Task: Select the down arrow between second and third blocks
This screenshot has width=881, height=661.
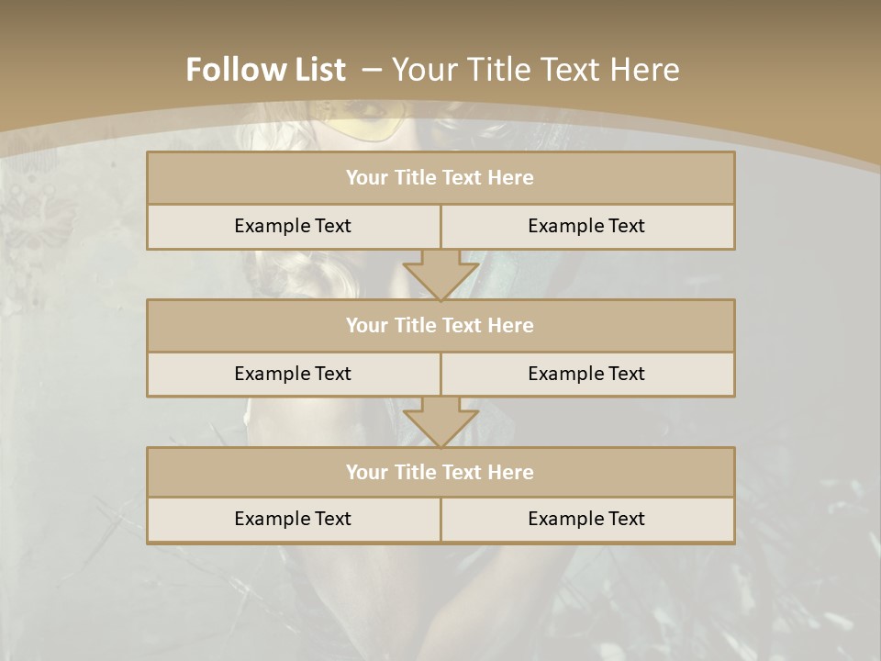Action: click(x=441, y=422)
